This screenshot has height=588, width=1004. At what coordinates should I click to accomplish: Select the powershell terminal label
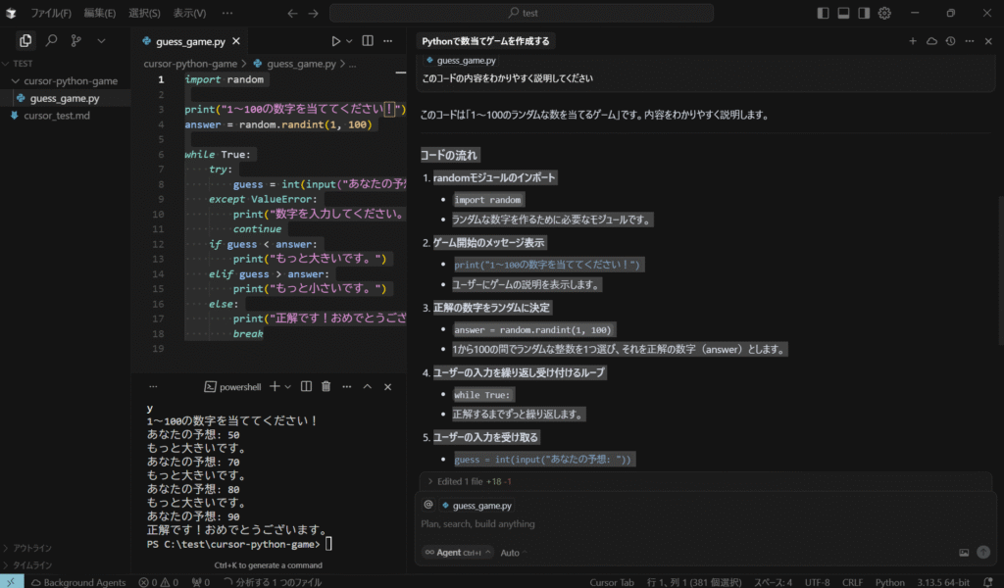tap(233, 386)
